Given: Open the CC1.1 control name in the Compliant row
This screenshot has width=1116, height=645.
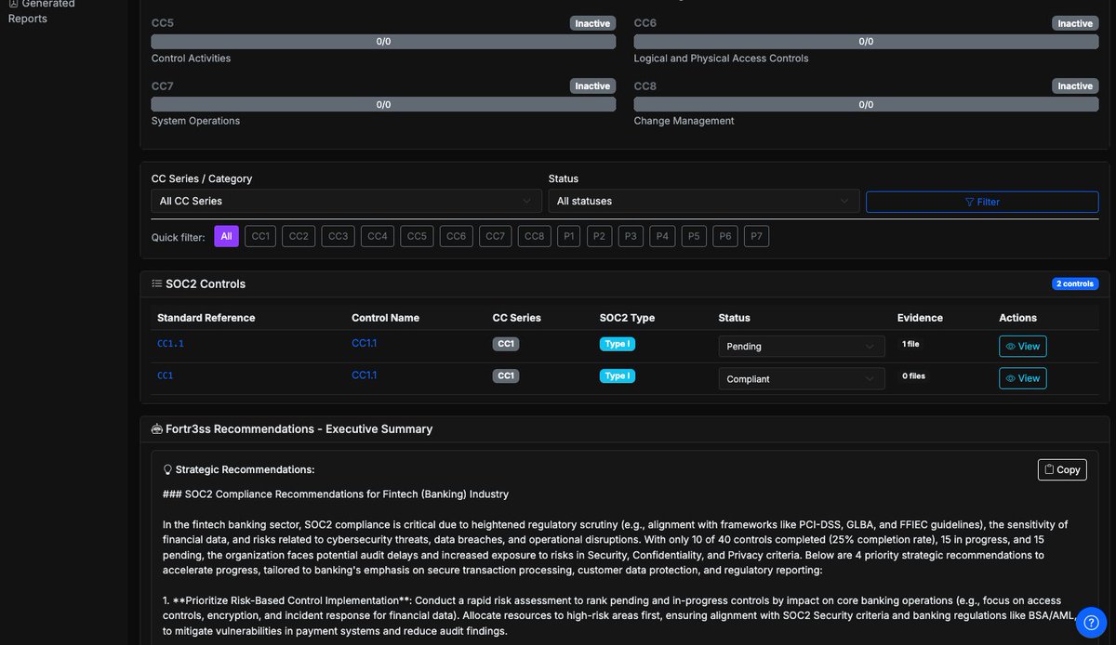Looking at the screenshot, I should click(x=364, y=375).
